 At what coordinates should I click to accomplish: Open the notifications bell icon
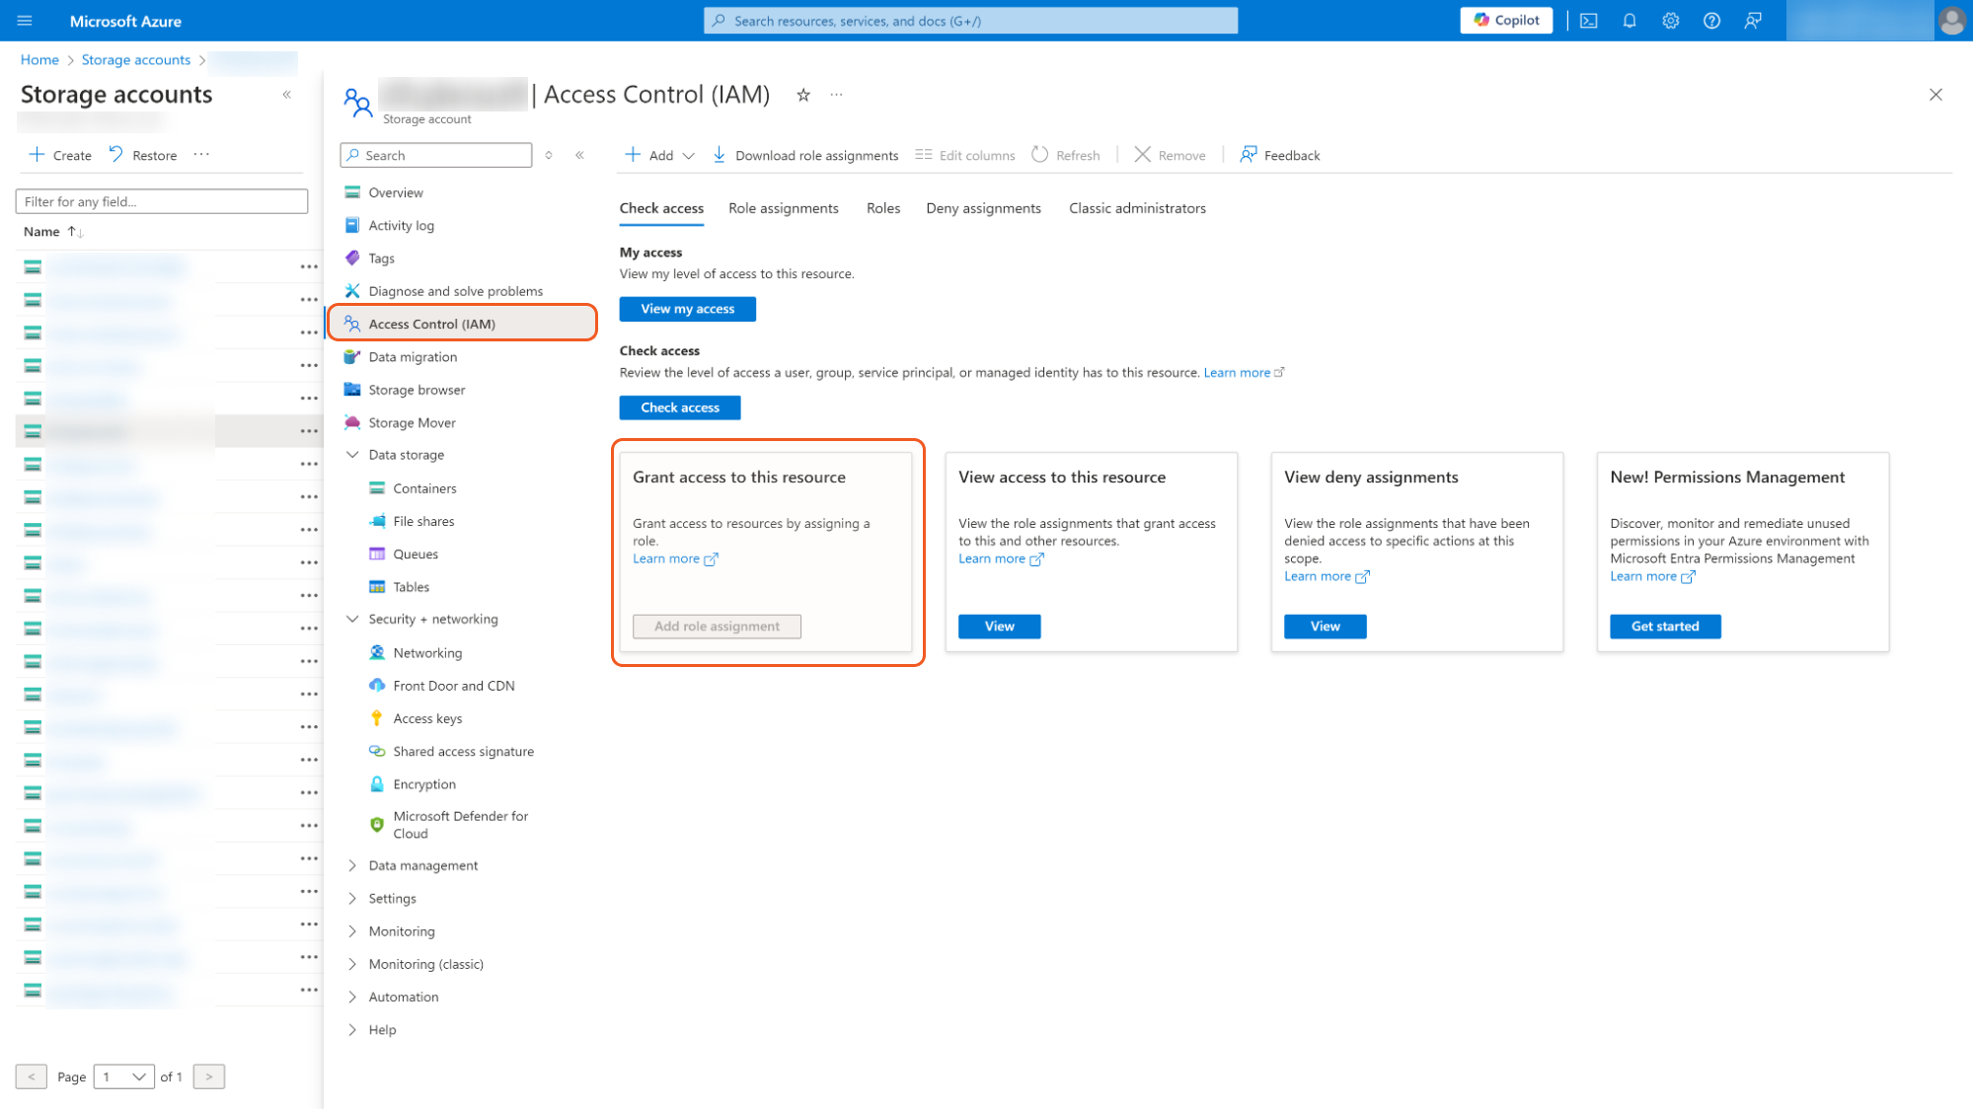(x=1630, y=21)
